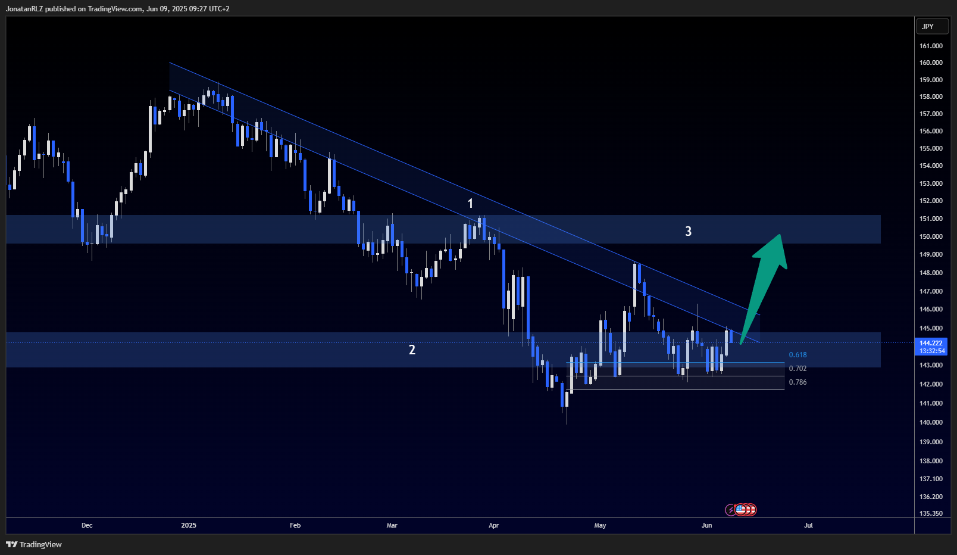Click the 146.000 price axis label
The width and height of the screenshot is (957, 555).
[931, 309]
